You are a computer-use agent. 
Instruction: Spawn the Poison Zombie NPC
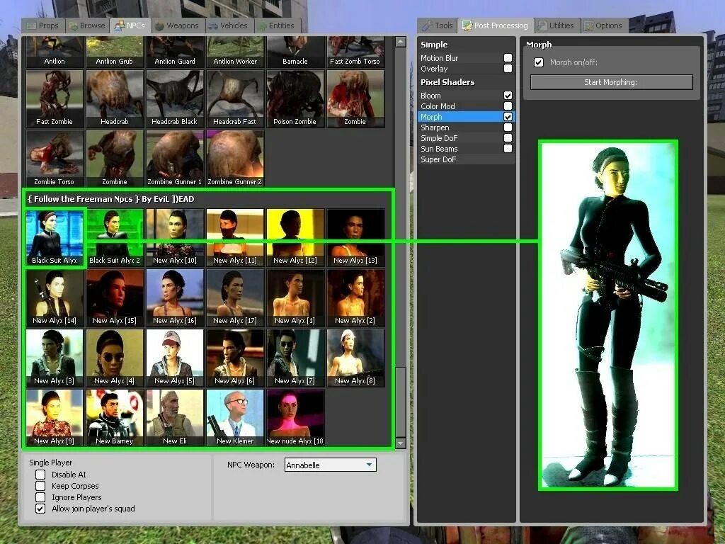point(295,99)
